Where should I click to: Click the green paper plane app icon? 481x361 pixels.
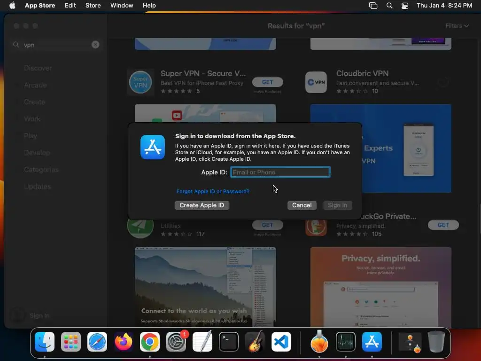(x=140, y=227)
